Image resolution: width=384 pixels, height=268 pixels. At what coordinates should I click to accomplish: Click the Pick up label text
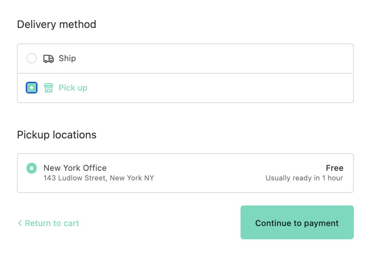(x=73, y=88)
